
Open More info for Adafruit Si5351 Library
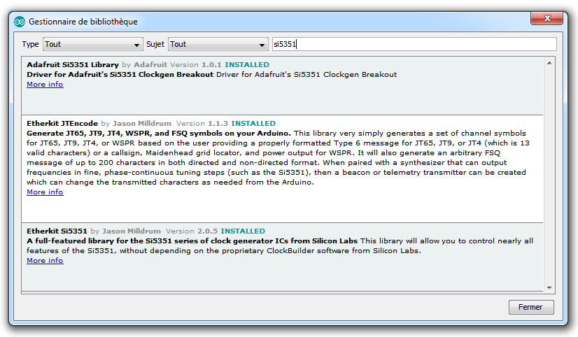[x=45, y=85]
